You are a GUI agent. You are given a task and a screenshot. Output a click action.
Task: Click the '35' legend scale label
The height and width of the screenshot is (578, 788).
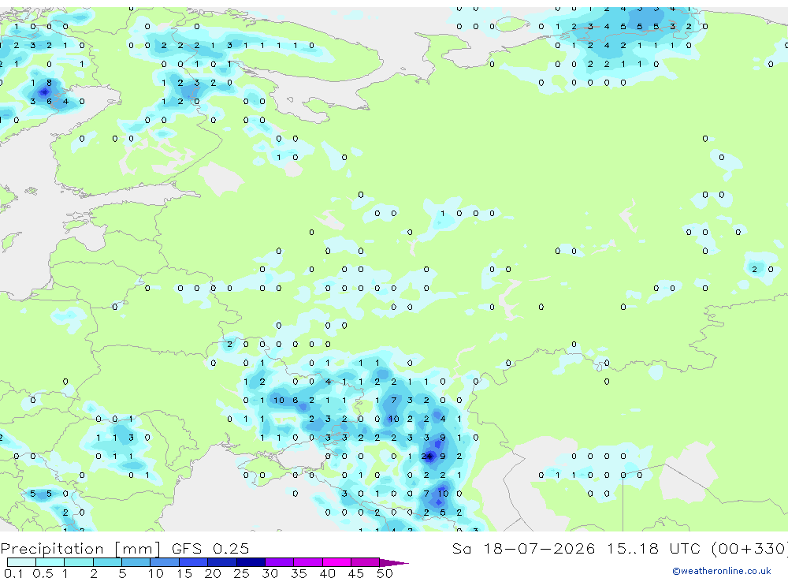coord(299,573)
